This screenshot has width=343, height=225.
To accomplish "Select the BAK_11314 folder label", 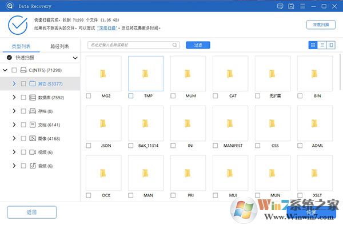I will [148, 146].
